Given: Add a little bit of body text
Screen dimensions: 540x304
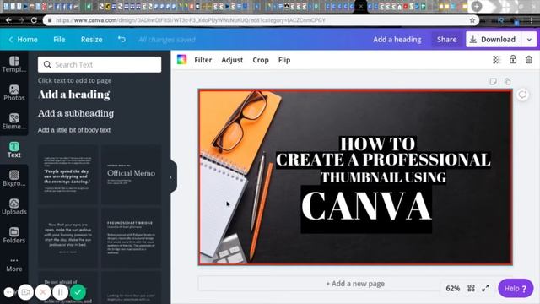Looking at the screenshot, I should point(74,130).
